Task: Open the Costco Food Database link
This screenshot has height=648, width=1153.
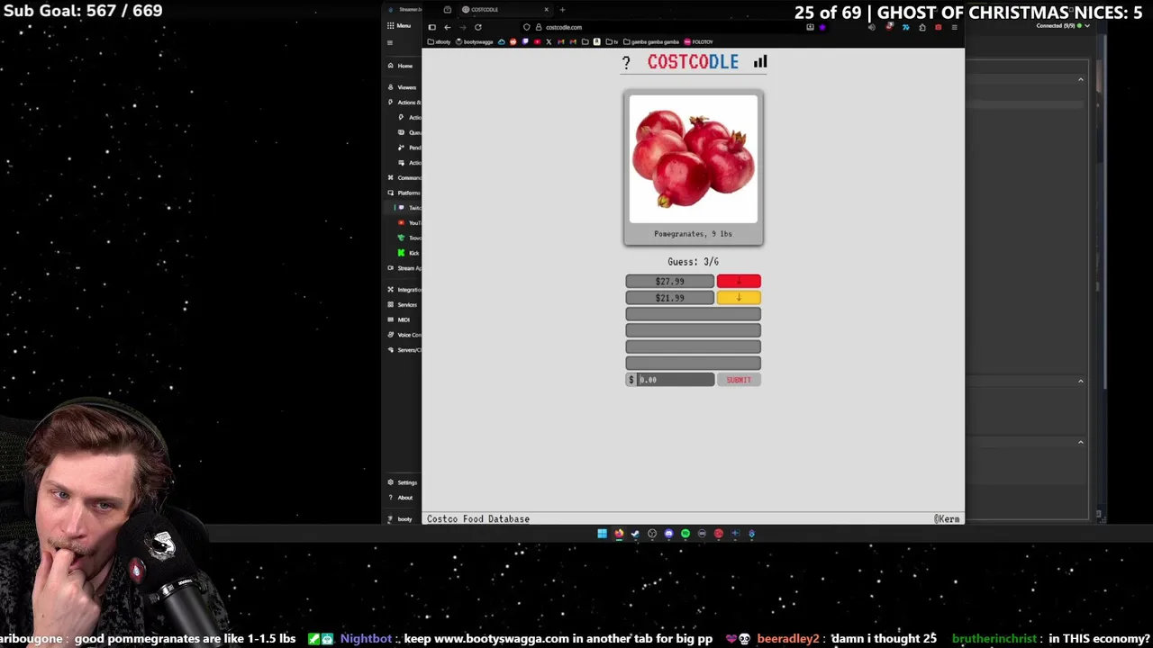Action: (x=478, y=519)
